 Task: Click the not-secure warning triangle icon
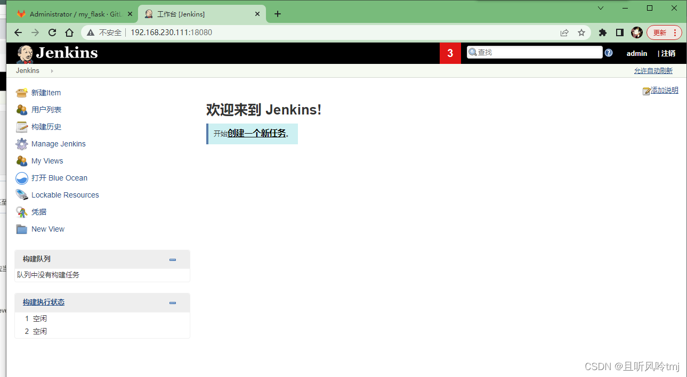(x=91, y=32)
